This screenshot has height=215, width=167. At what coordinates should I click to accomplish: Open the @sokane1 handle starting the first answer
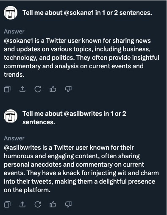(x=18, y=41)
